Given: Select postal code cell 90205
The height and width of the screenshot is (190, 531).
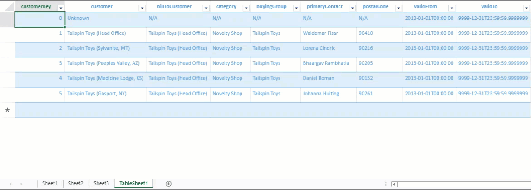Looking at the screenshot, I should tap(379, 63).
